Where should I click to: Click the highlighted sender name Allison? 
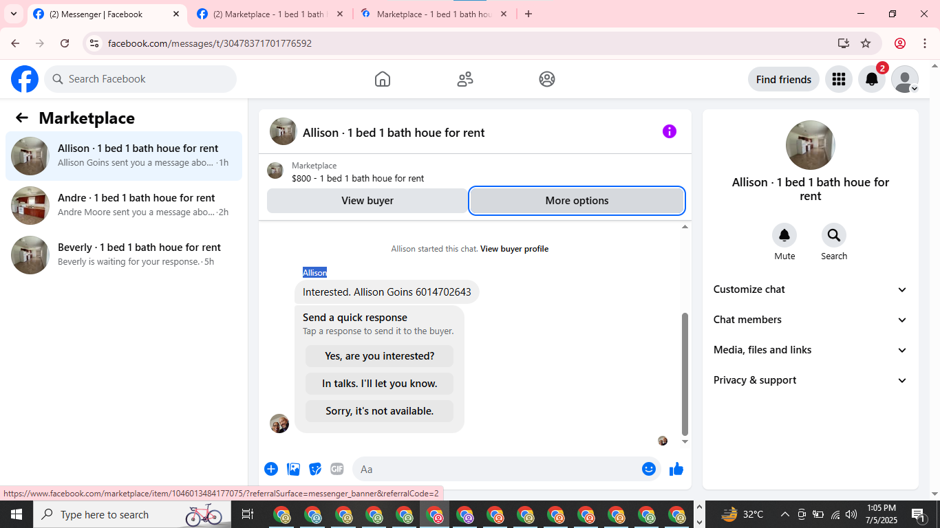point(314,273)
